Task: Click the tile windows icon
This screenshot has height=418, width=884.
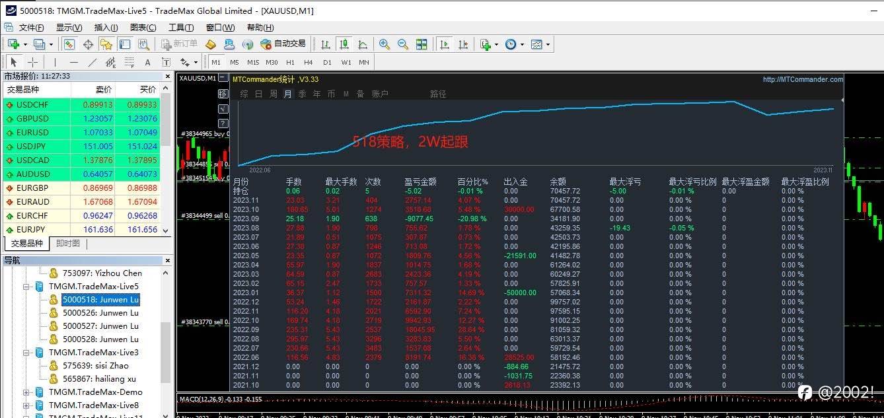Action: point(422,44)
